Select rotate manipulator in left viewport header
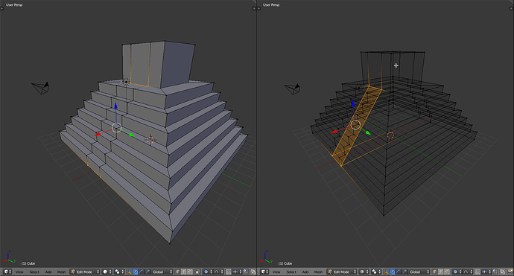The width and height of the screenshot is (514, 276). click(x=141, y=272)
